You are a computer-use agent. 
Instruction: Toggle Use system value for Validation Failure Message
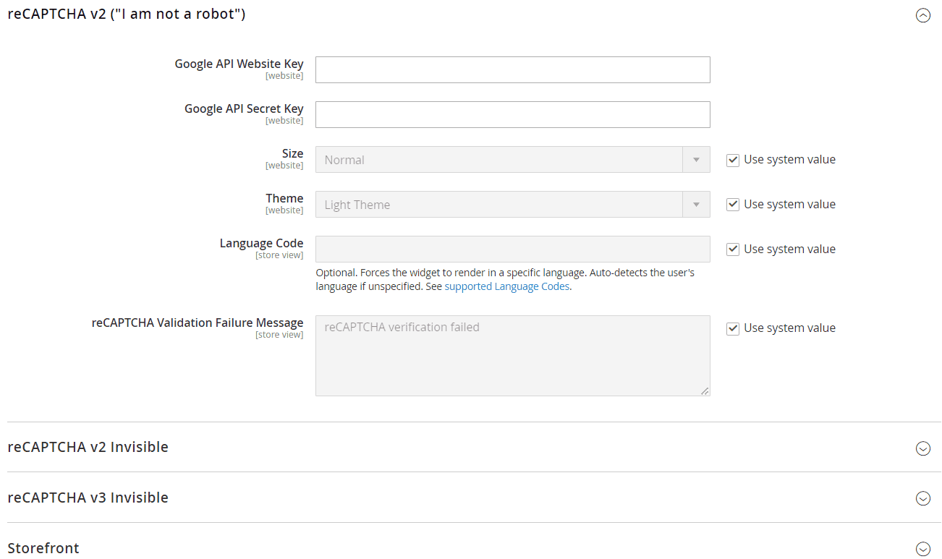(733, 328)
